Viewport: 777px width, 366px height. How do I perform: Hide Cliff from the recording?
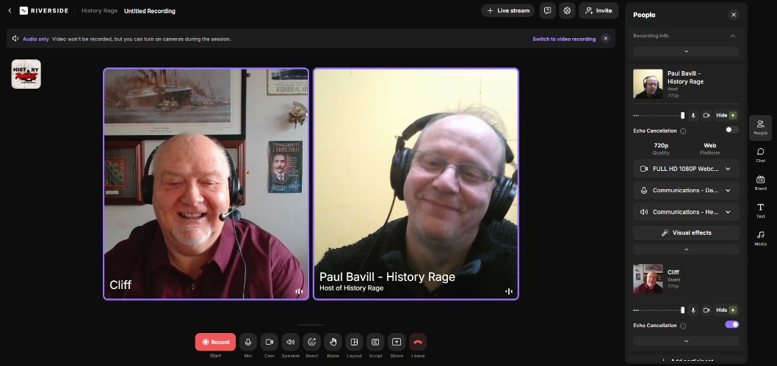[726, 310]
